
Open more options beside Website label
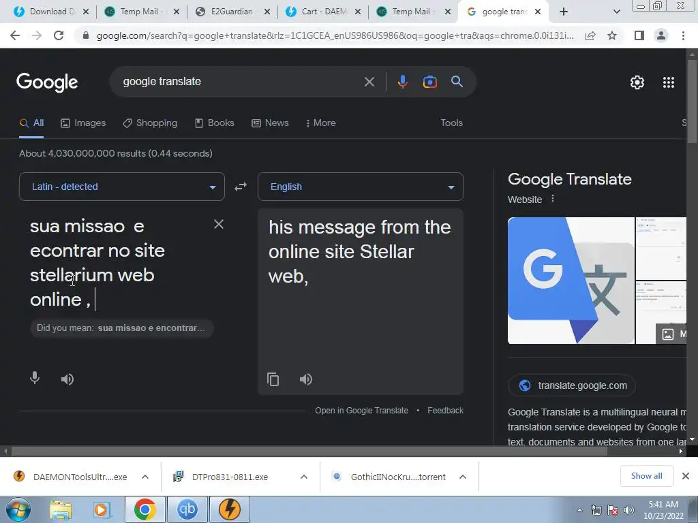coord(553,199)
